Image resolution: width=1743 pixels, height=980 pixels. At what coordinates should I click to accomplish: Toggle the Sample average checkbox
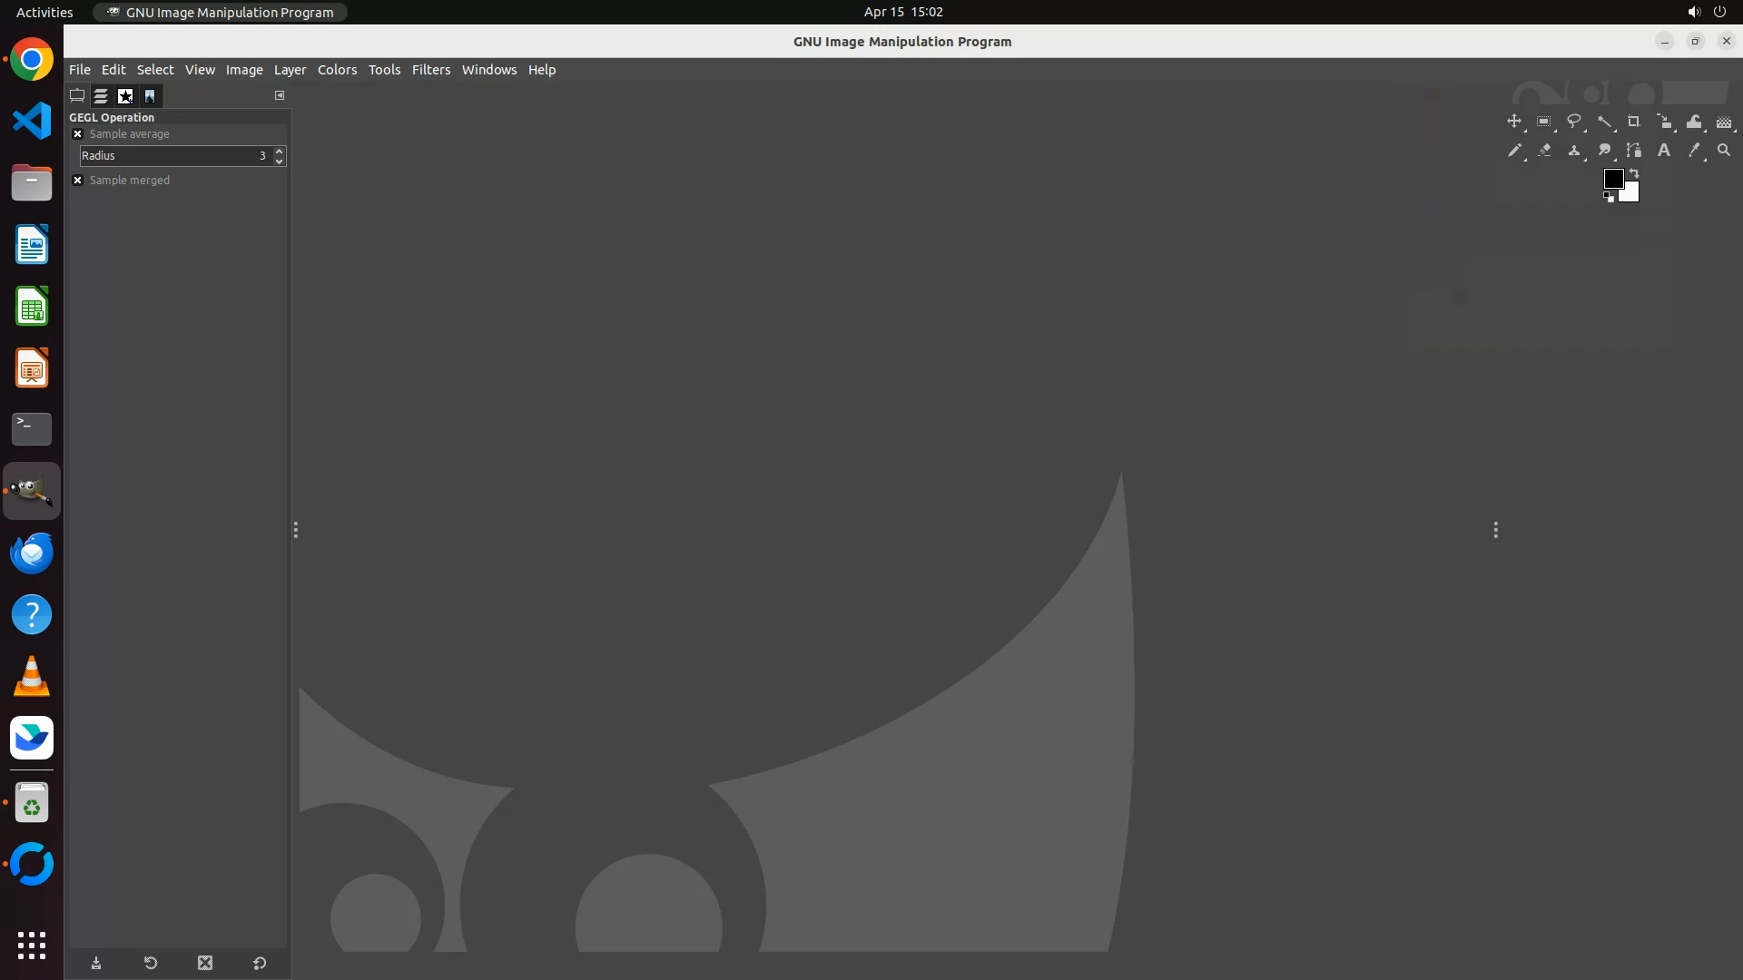tap(78, 134)
